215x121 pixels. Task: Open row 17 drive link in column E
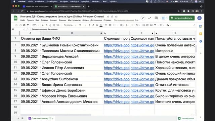[x=117, y=102]
